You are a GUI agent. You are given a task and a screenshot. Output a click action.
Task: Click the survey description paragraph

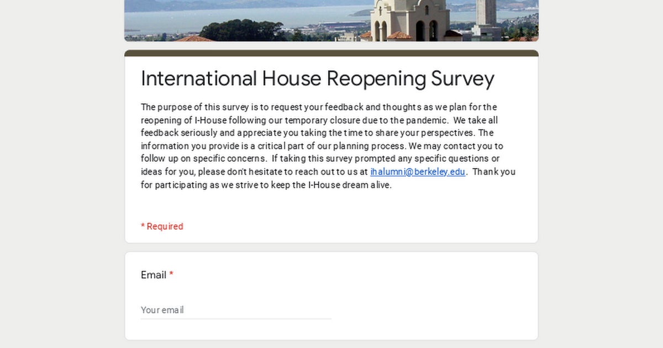pyautogui.click(x=328, y=146)
